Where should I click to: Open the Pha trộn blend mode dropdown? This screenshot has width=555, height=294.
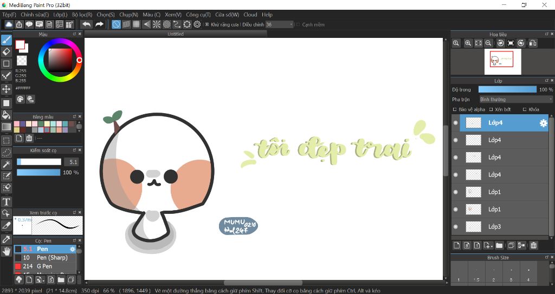click(516, 100)
